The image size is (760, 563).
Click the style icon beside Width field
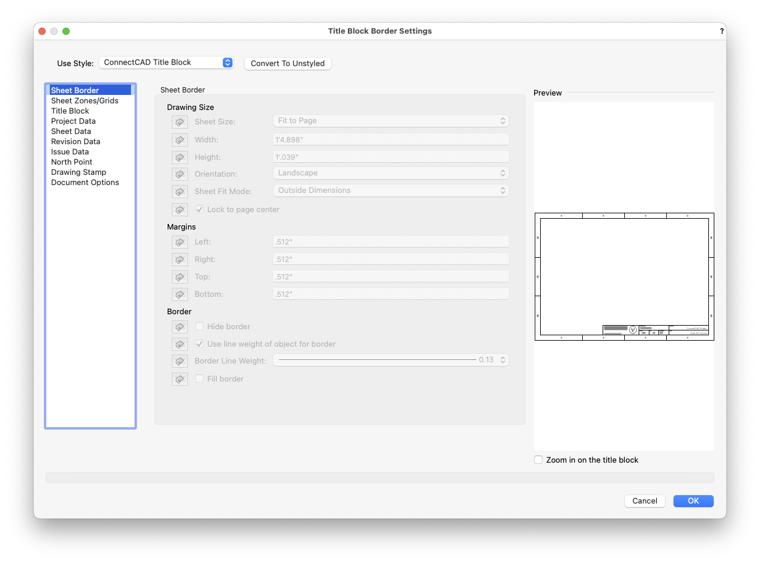(180, 139)
